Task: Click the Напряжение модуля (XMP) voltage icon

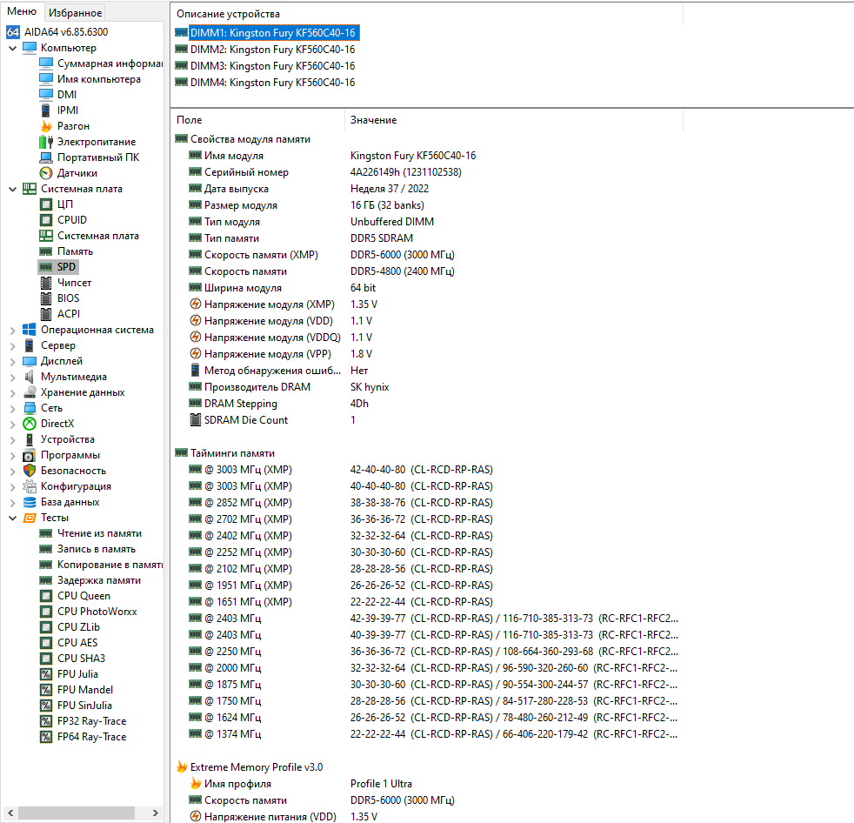Action: tap(195, 304)
